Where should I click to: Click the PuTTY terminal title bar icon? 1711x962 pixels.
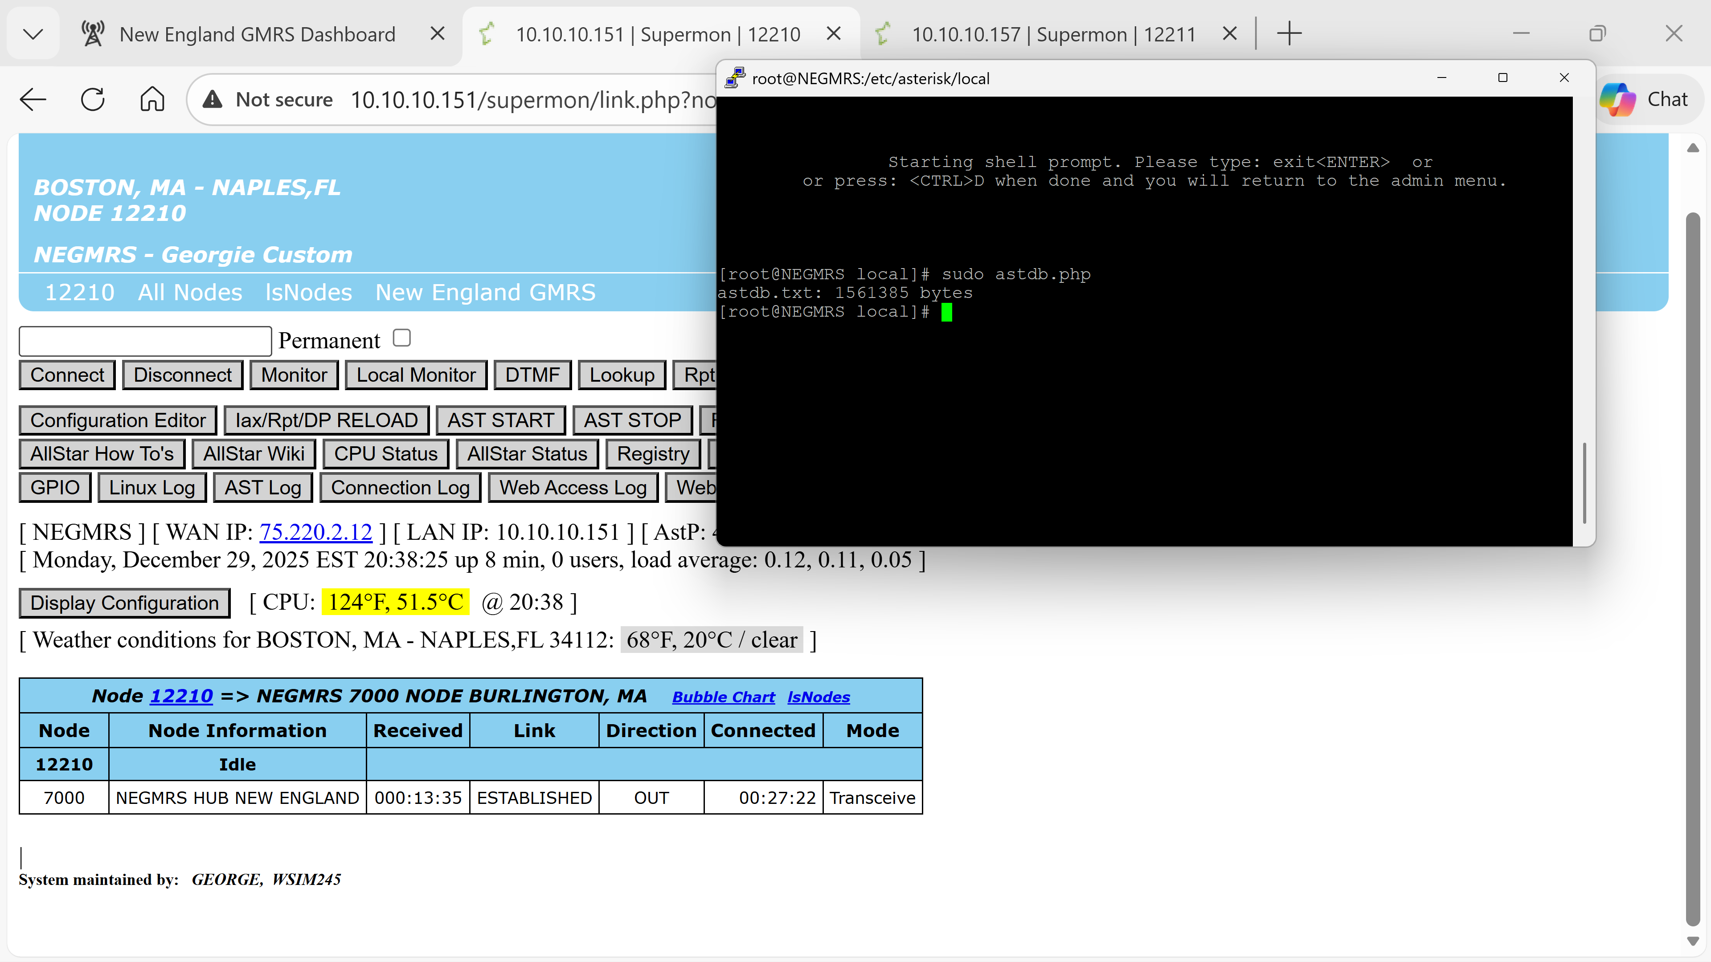[x=735, y=77]
